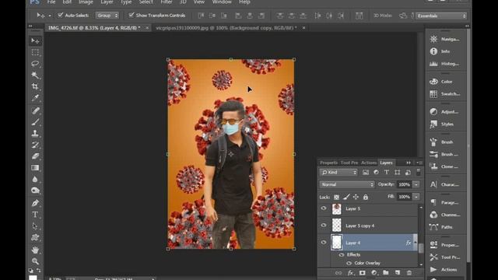Select the Horizontal Type tool
498x280 pixels.
coord(35,215)
